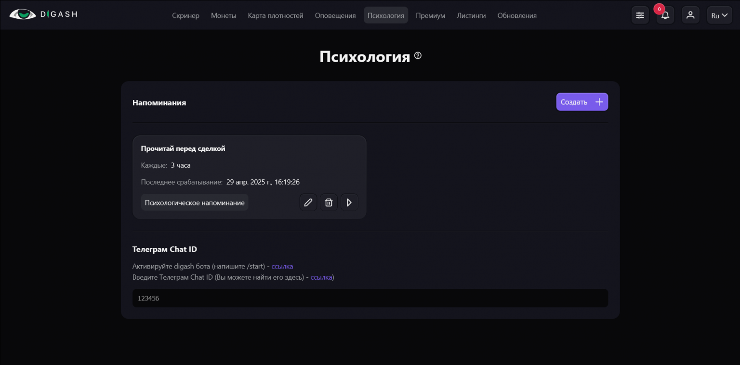This screenshot has width=740, height=365.
Task: Edit reminder with the pencil icon
Action: [x=308, y=202]
